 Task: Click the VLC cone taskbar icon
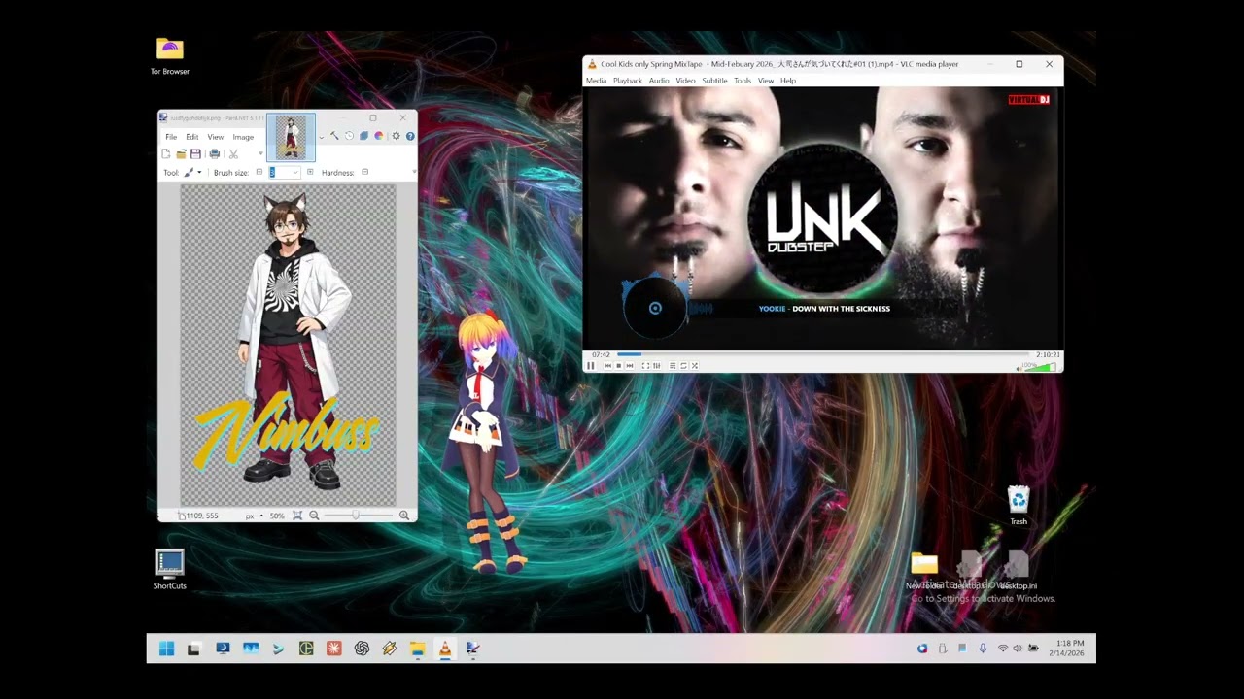click(x=445, y=649)
